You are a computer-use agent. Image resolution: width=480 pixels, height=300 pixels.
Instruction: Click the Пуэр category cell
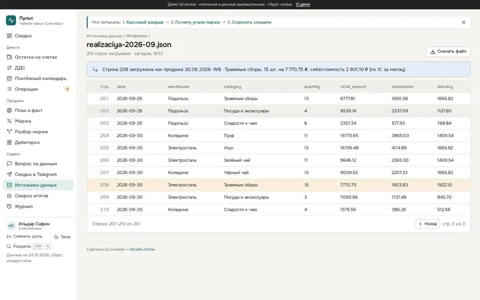pyautogui.click(x=229, y=135)
